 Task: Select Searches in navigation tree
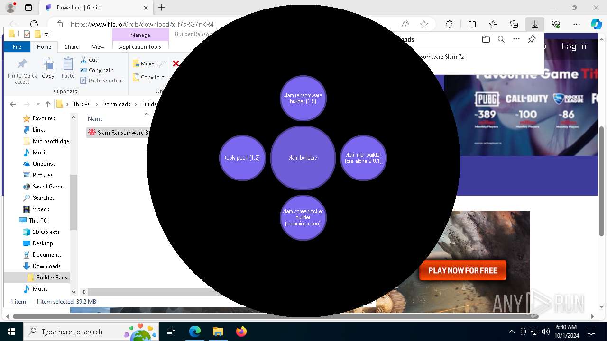point(43,198)
